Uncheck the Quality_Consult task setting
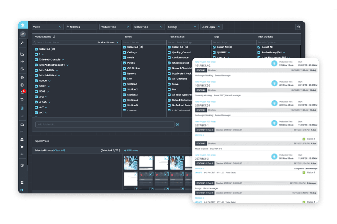Screen dimensions: 337x224 [169, 52]
